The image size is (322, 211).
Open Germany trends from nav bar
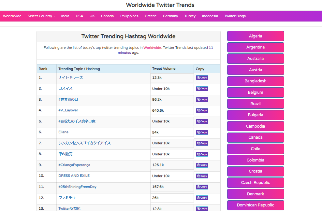170,16
